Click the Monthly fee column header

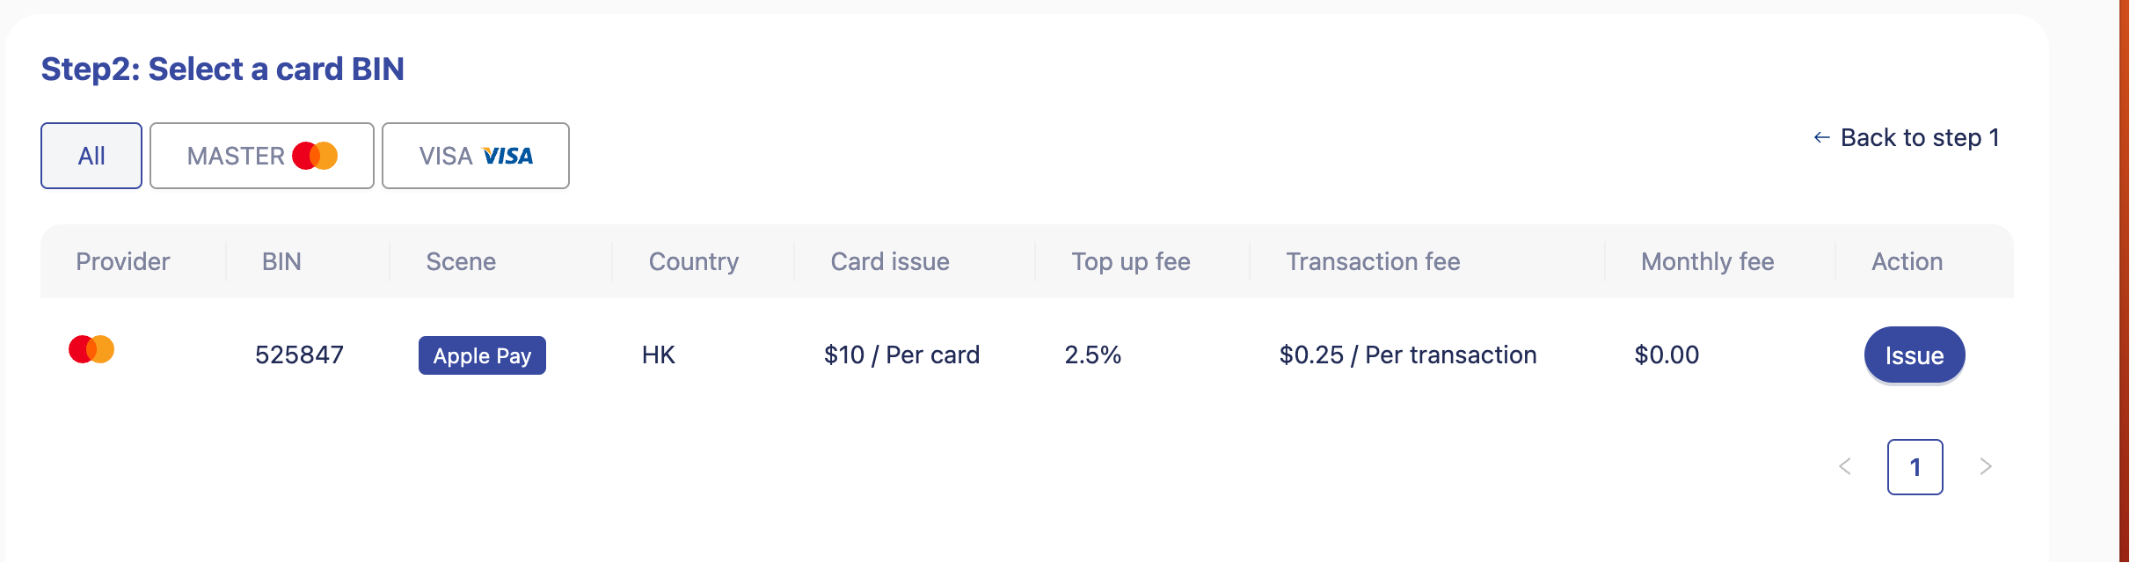(x=1707, y=261)
